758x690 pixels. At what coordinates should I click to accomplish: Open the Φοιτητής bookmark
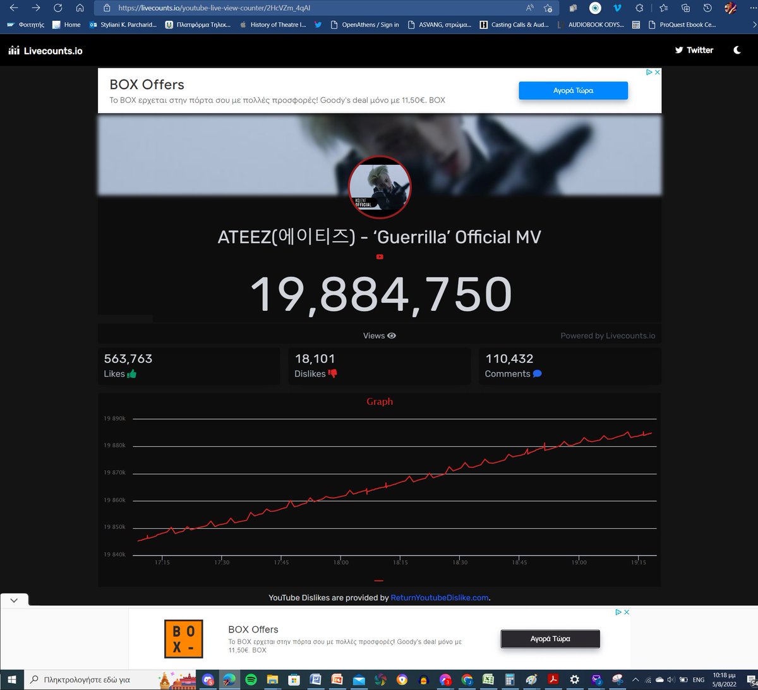(x=26, y=25)
